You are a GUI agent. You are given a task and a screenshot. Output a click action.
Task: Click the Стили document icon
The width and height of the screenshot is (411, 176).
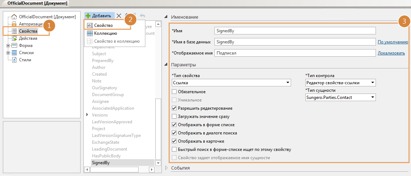[x=14, y=60]
